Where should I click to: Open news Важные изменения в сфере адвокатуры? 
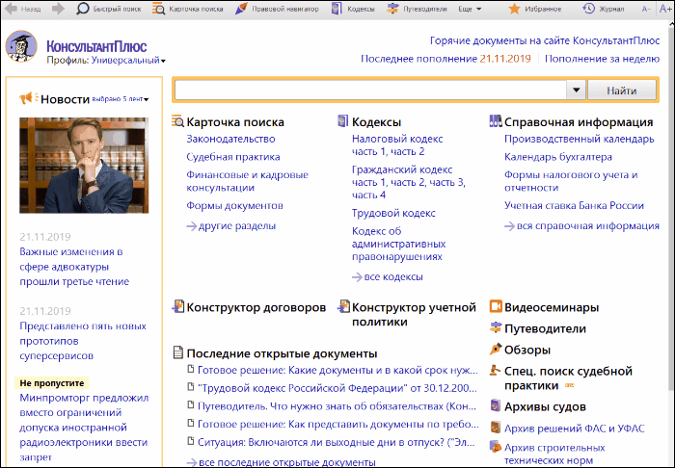74,267
